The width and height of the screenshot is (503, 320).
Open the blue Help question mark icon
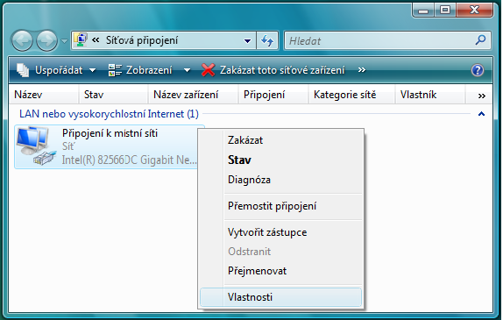[x=478, y=70]
